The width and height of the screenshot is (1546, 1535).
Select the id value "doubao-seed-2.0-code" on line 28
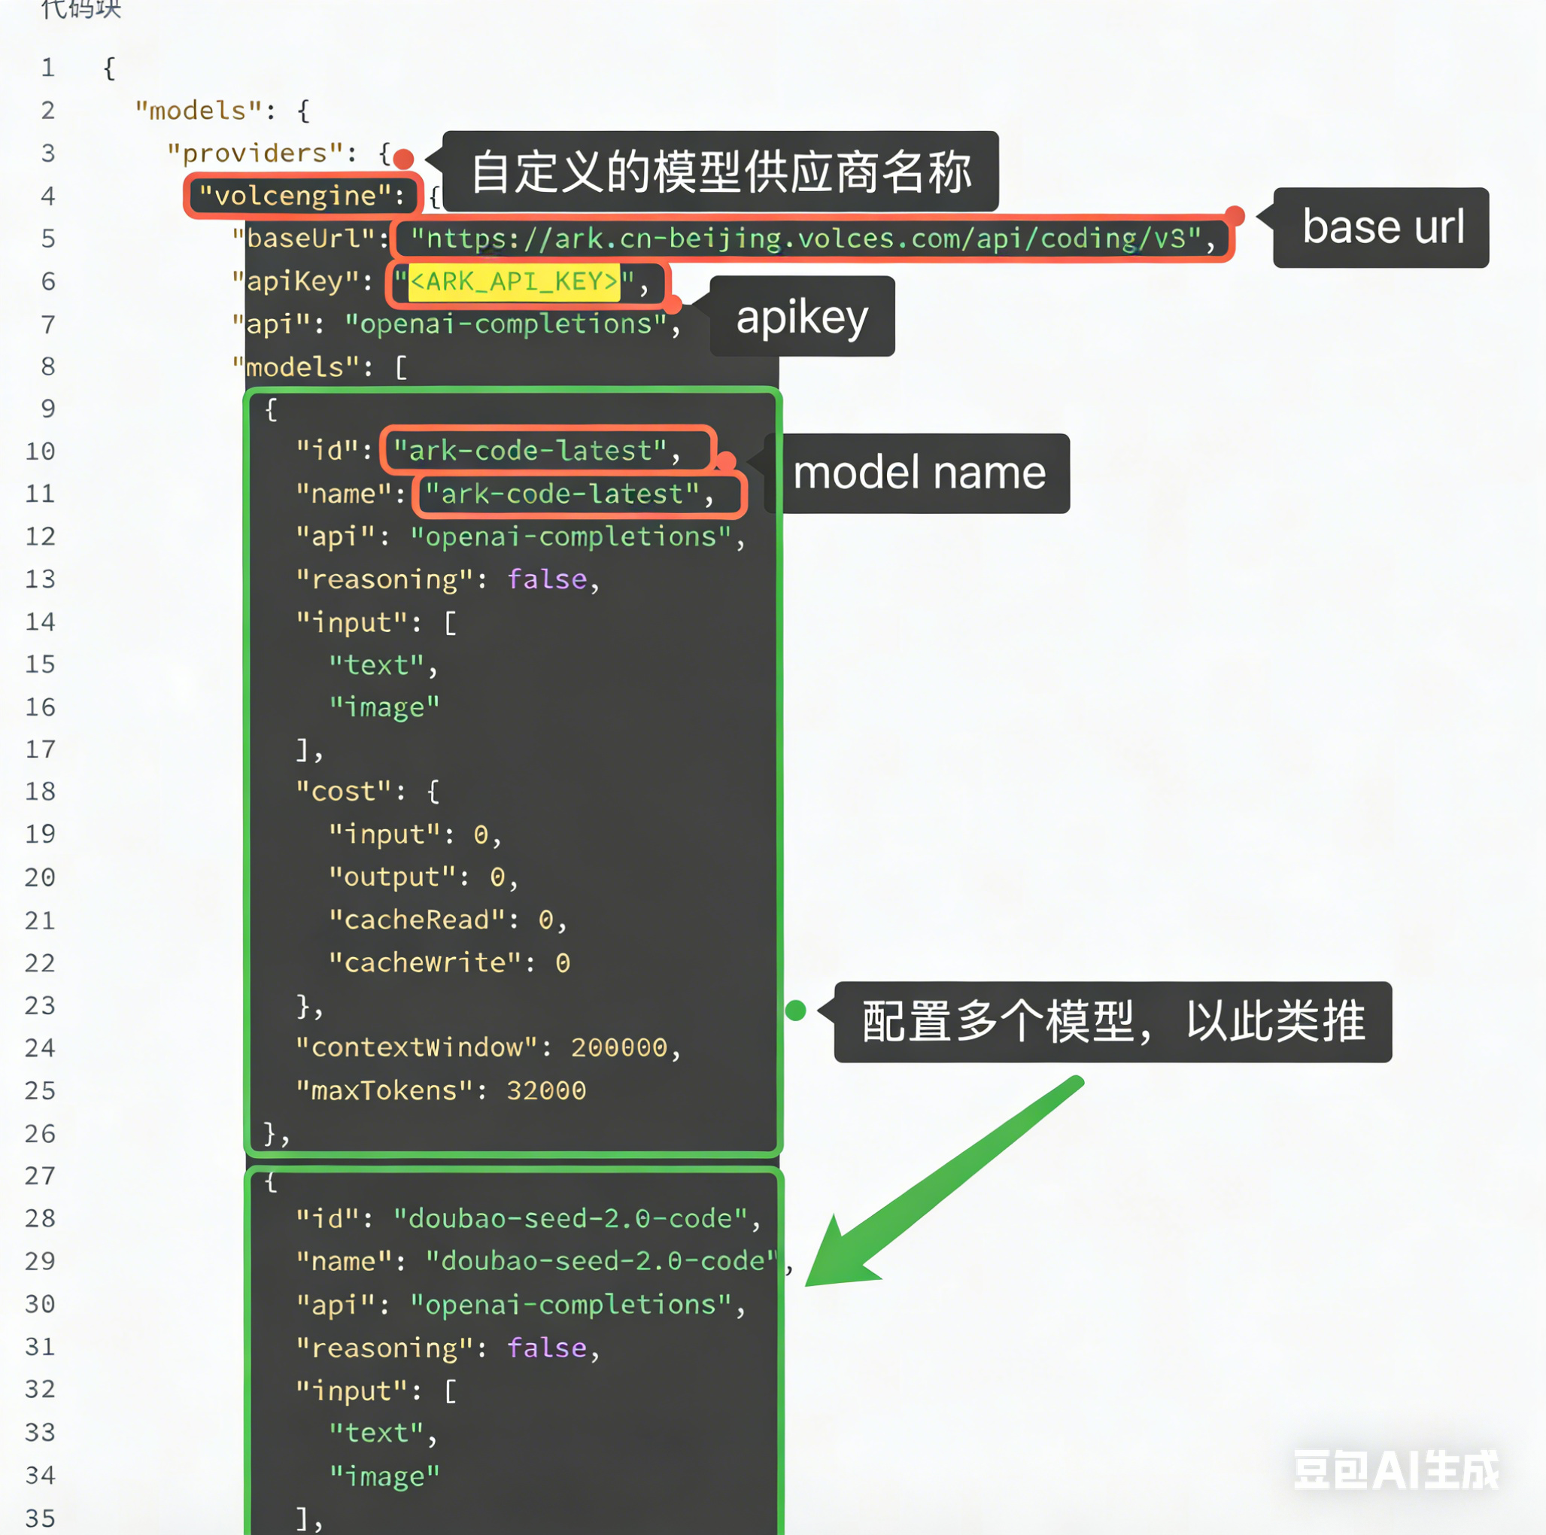click(x=570, y=1219)
